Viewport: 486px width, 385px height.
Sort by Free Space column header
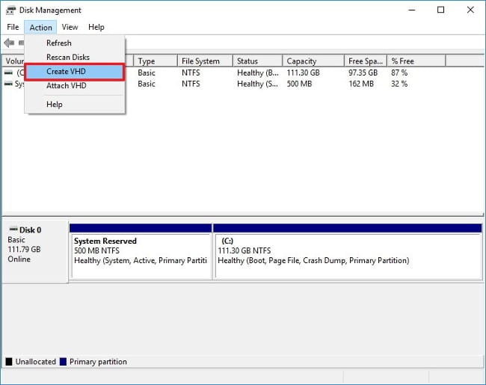pyautogui.click(x=366, y=61)
